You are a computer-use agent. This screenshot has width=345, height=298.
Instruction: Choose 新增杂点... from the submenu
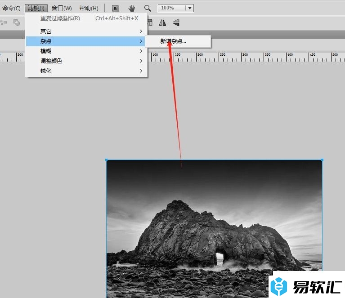pos(173,41)
